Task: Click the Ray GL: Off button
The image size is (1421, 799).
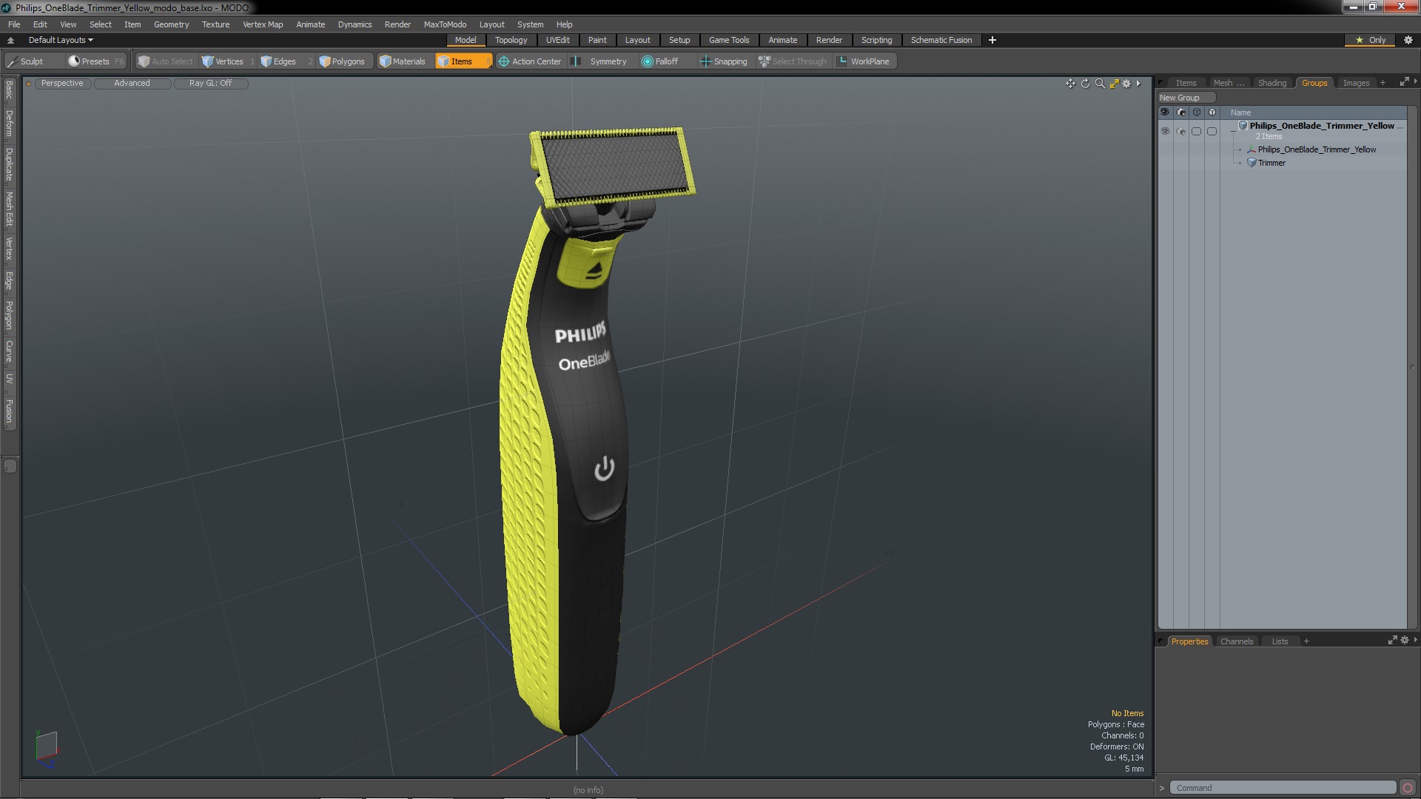Action: click(x=210, y=83)
